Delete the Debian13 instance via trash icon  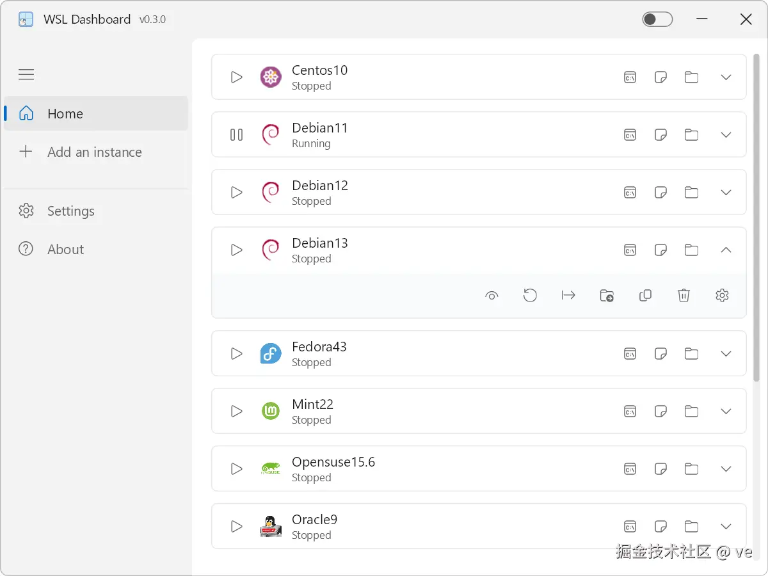(x=684, y=295)
